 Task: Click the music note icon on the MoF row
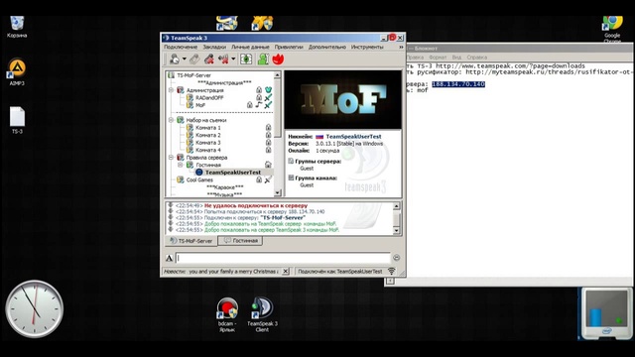[259, 105]
